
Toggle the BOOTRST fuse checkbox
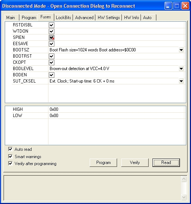pyautogui.click(x=51, y=56)
